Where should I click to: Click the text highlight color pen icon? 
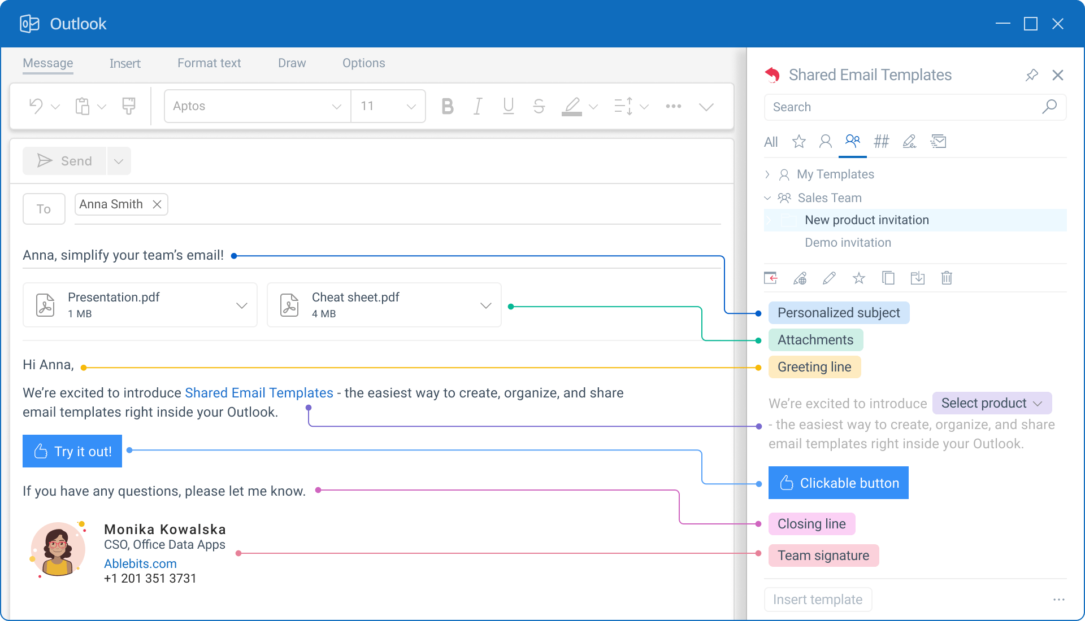click(572, 106)
